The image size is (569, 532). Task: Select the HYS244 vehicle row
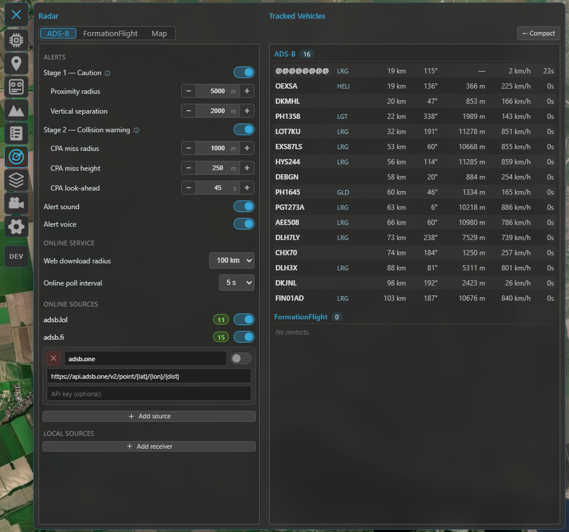[x=415, y=162]
